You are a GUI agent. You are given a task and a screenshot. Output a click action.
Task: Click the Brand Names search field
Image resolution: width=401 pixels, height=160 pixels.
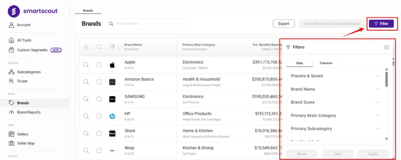[x=148, y=24]
